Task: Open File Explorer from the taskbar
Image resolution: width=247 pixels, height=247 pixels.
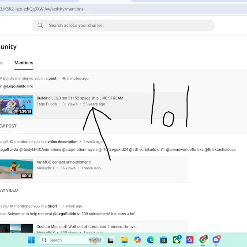Action: [x=124, y=240]
